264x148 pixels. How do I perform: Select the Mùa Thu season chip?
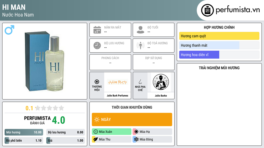112,139
